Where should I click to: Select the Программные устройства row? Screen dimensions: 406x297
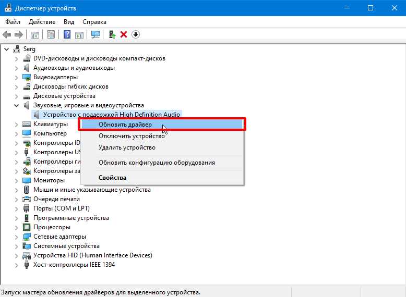[x=71, y=218]
